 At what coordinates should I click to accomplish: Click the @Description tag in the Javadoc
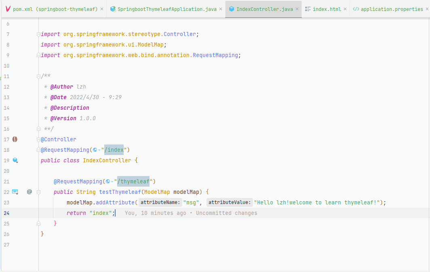click(70, 108)
